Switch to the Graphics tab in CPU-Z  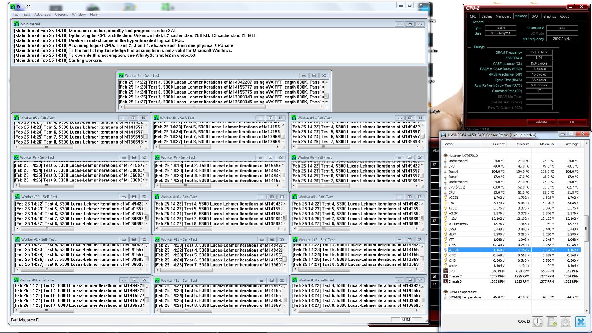[x=549, y=16]
